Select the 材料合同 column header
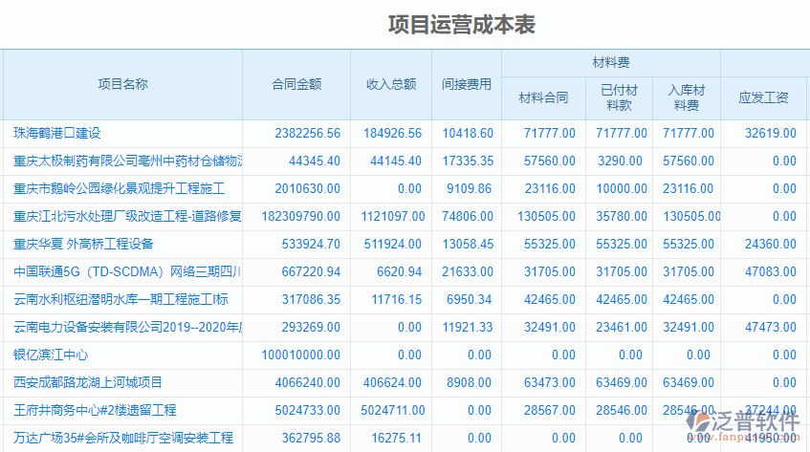 point(543,98)
